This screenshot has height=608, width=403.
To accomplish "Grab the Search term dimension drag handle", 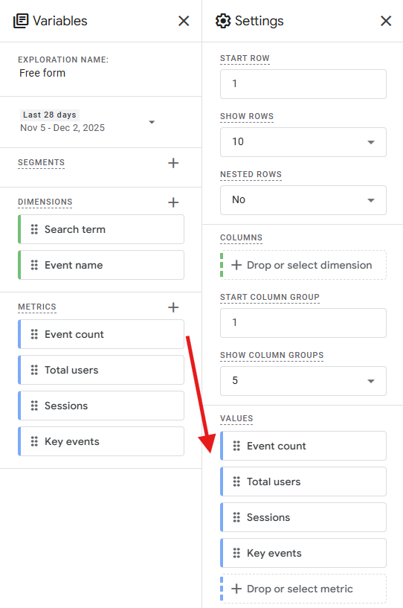I will point(34,229).
